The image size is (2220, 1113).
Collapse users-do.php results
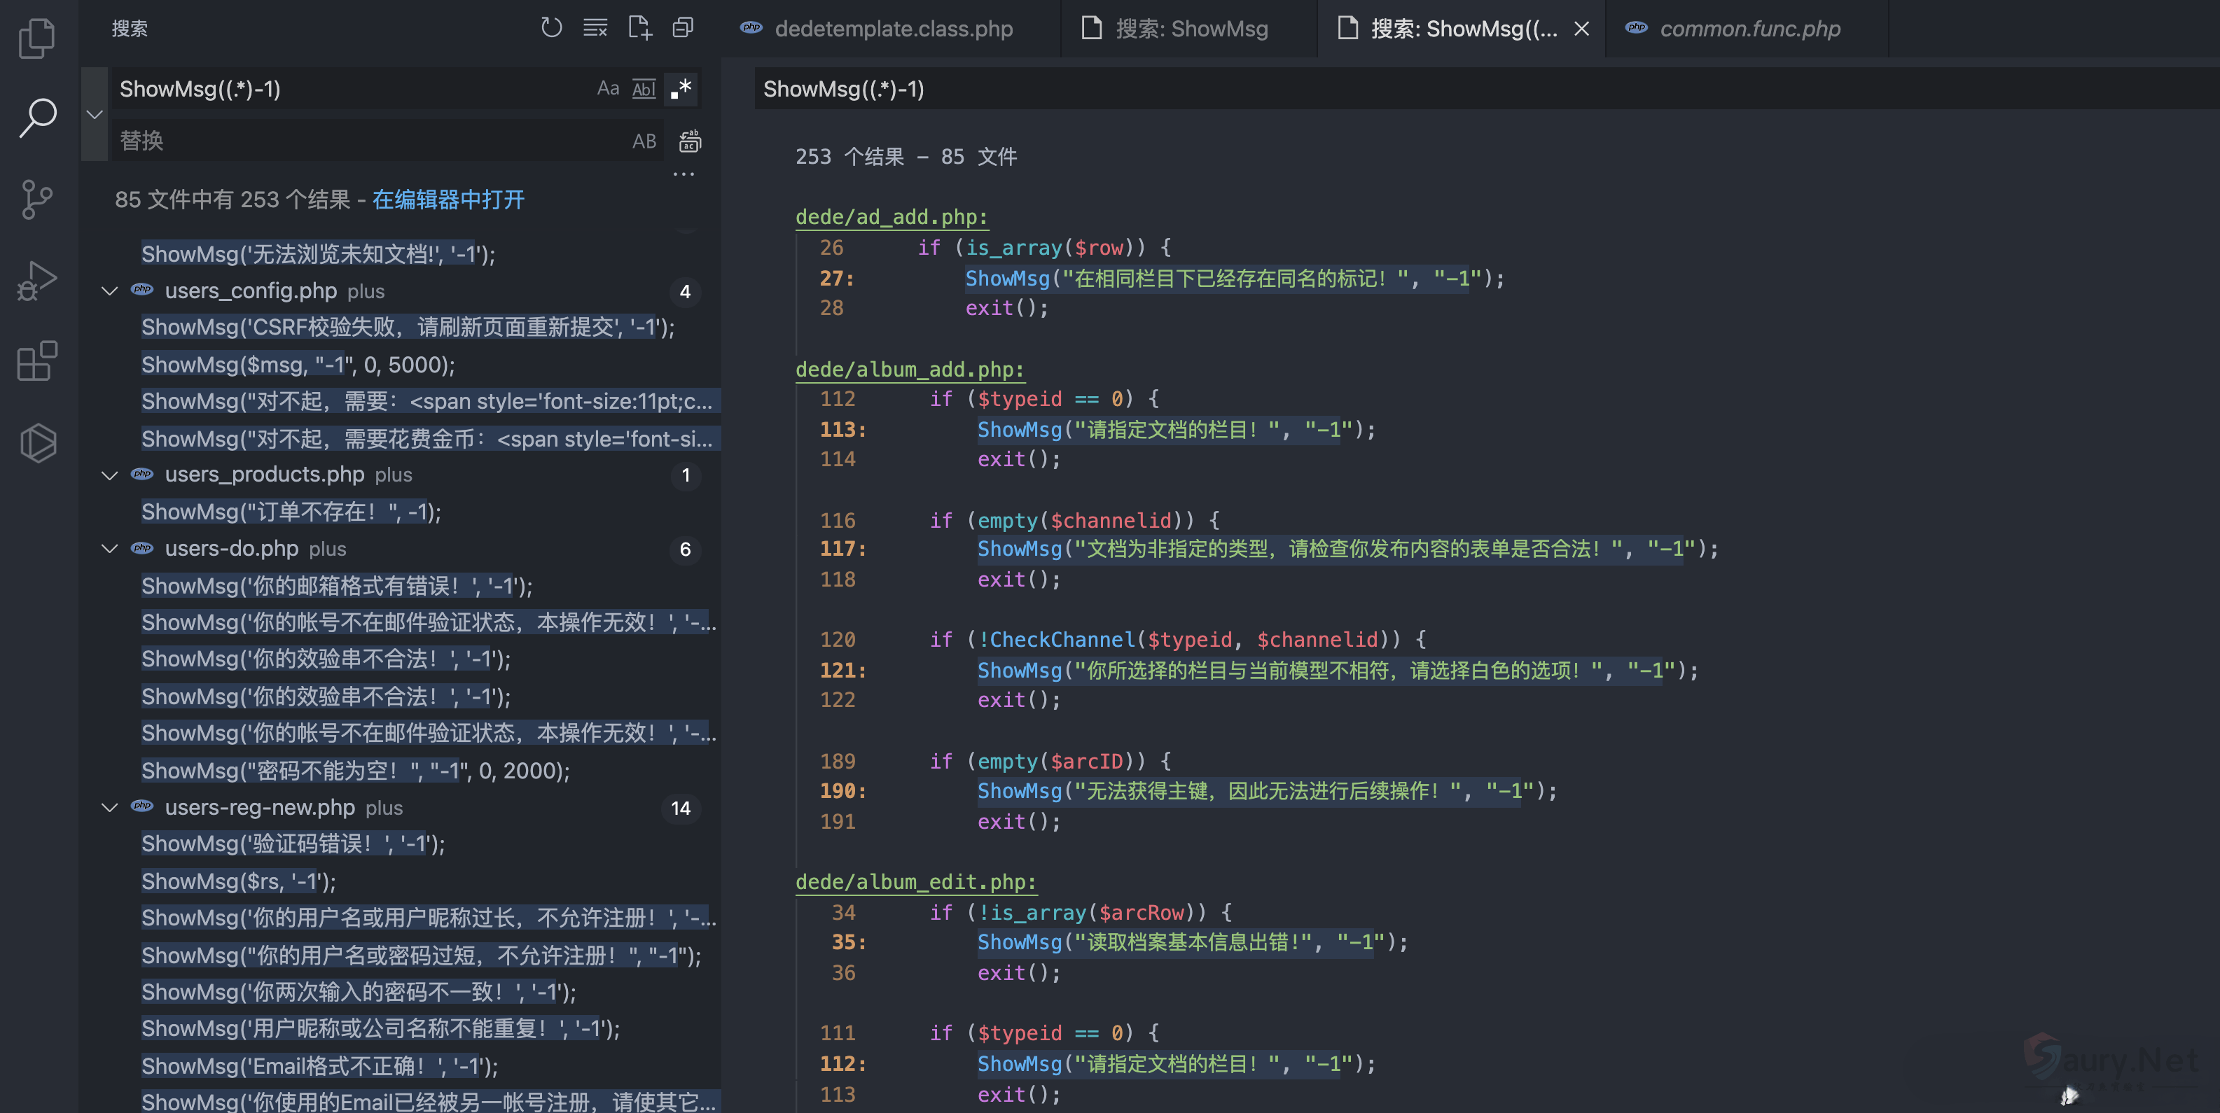tap(109, 549)
